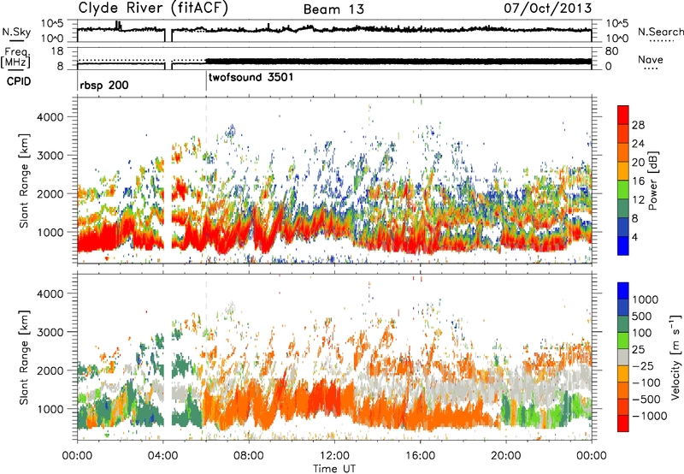Image resolution: width=684 pixels, height=474 pixels.
Task: Click the "CPID" row label
Action: pyautogui.click(x=19, y=81)
